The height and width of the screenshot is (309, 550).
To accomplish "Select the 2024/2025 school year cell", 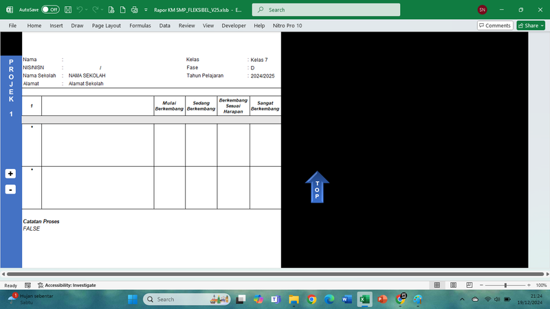I will 263,76.
